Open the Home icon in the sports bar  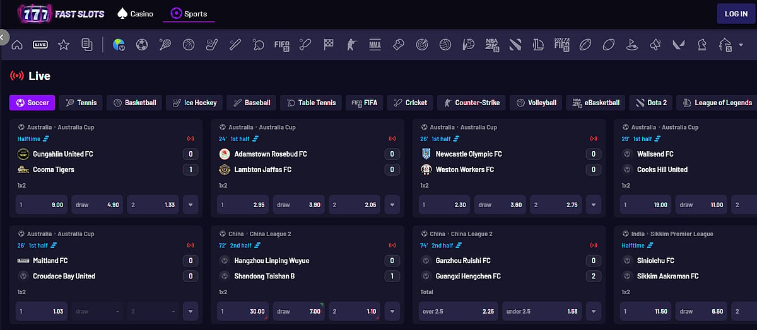tap(17, 45)
